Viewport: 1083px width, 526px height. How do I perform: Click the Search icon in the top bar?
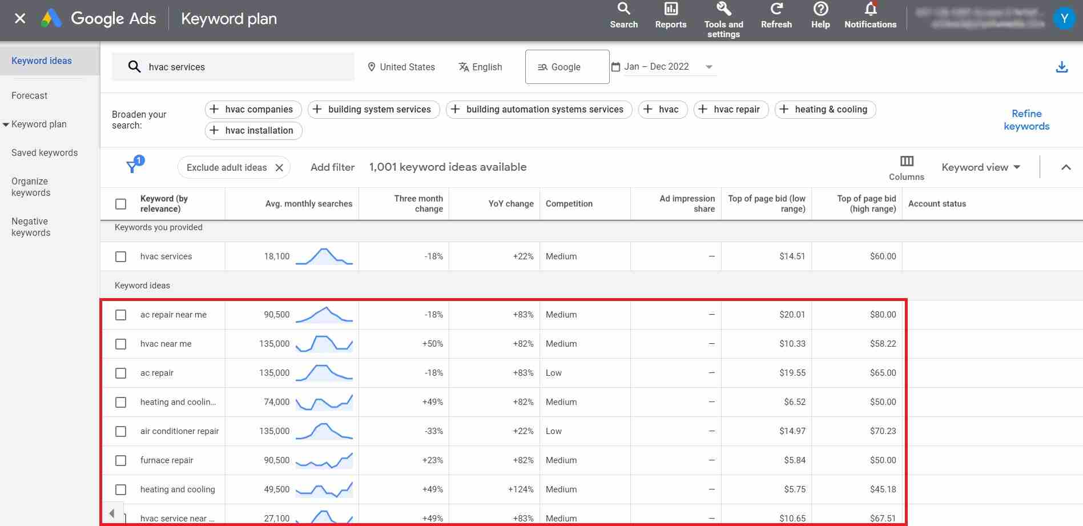coord(623,13)
